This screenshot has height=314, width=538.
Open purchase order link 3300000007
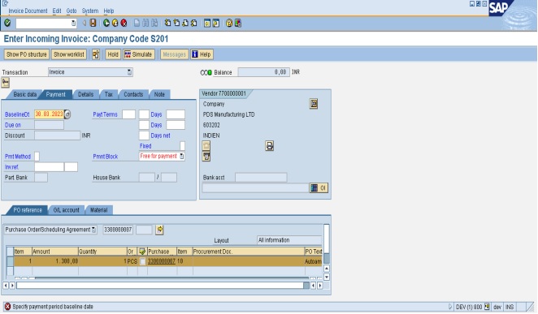coord(161,261)
